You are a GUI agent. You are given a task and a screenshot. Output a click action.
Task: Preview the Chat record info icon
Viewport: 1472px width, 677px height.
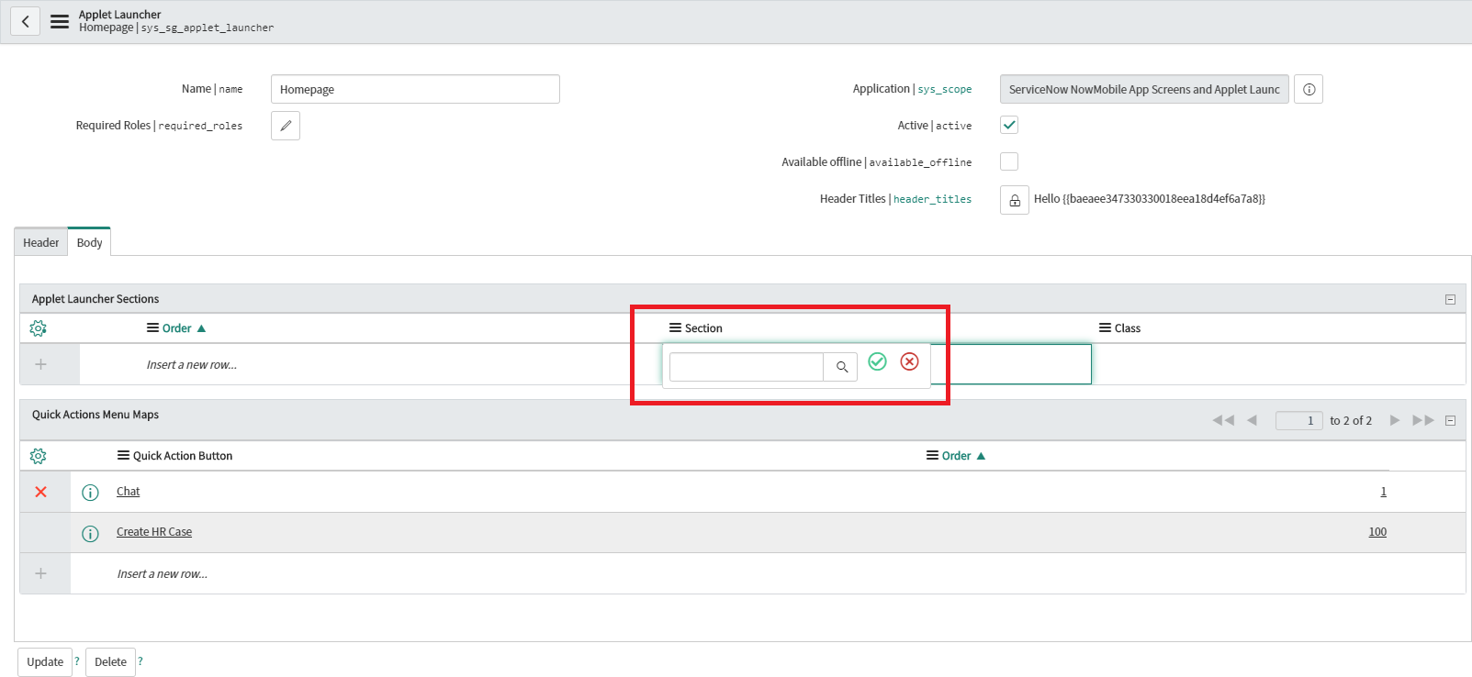(90, 493)
